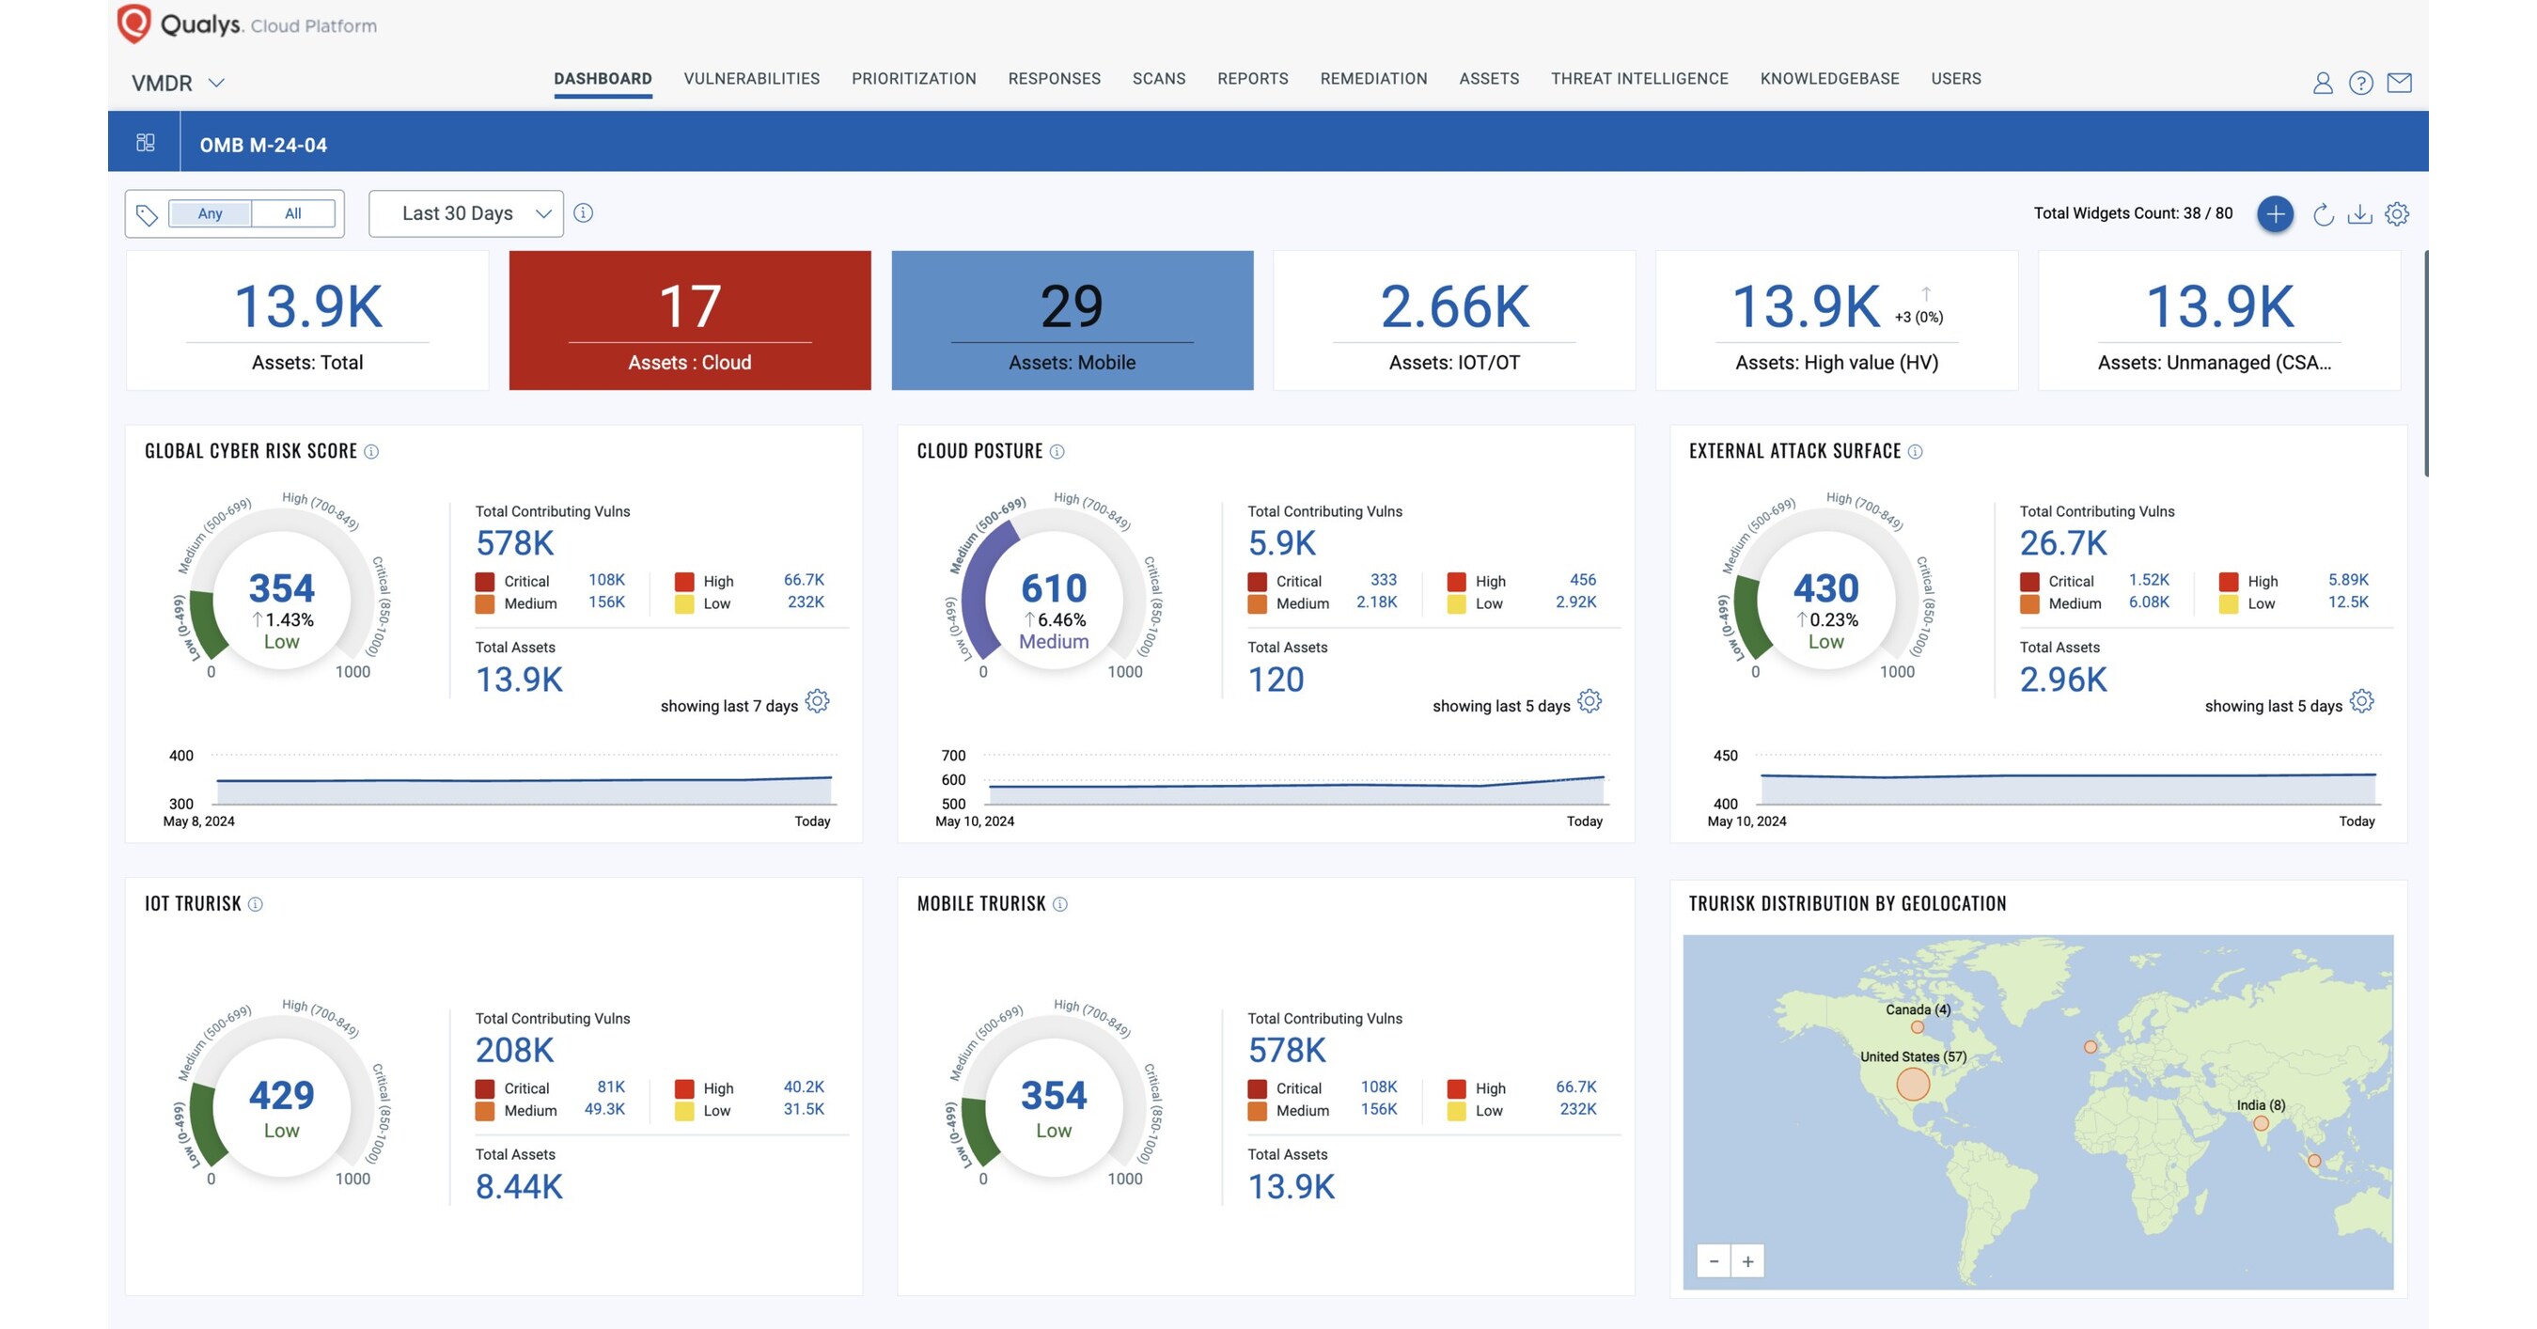This screenshot has height=1329, width=2537.
Task: Open the Assets: Unmanaged widget
Action: (2219, 321)
